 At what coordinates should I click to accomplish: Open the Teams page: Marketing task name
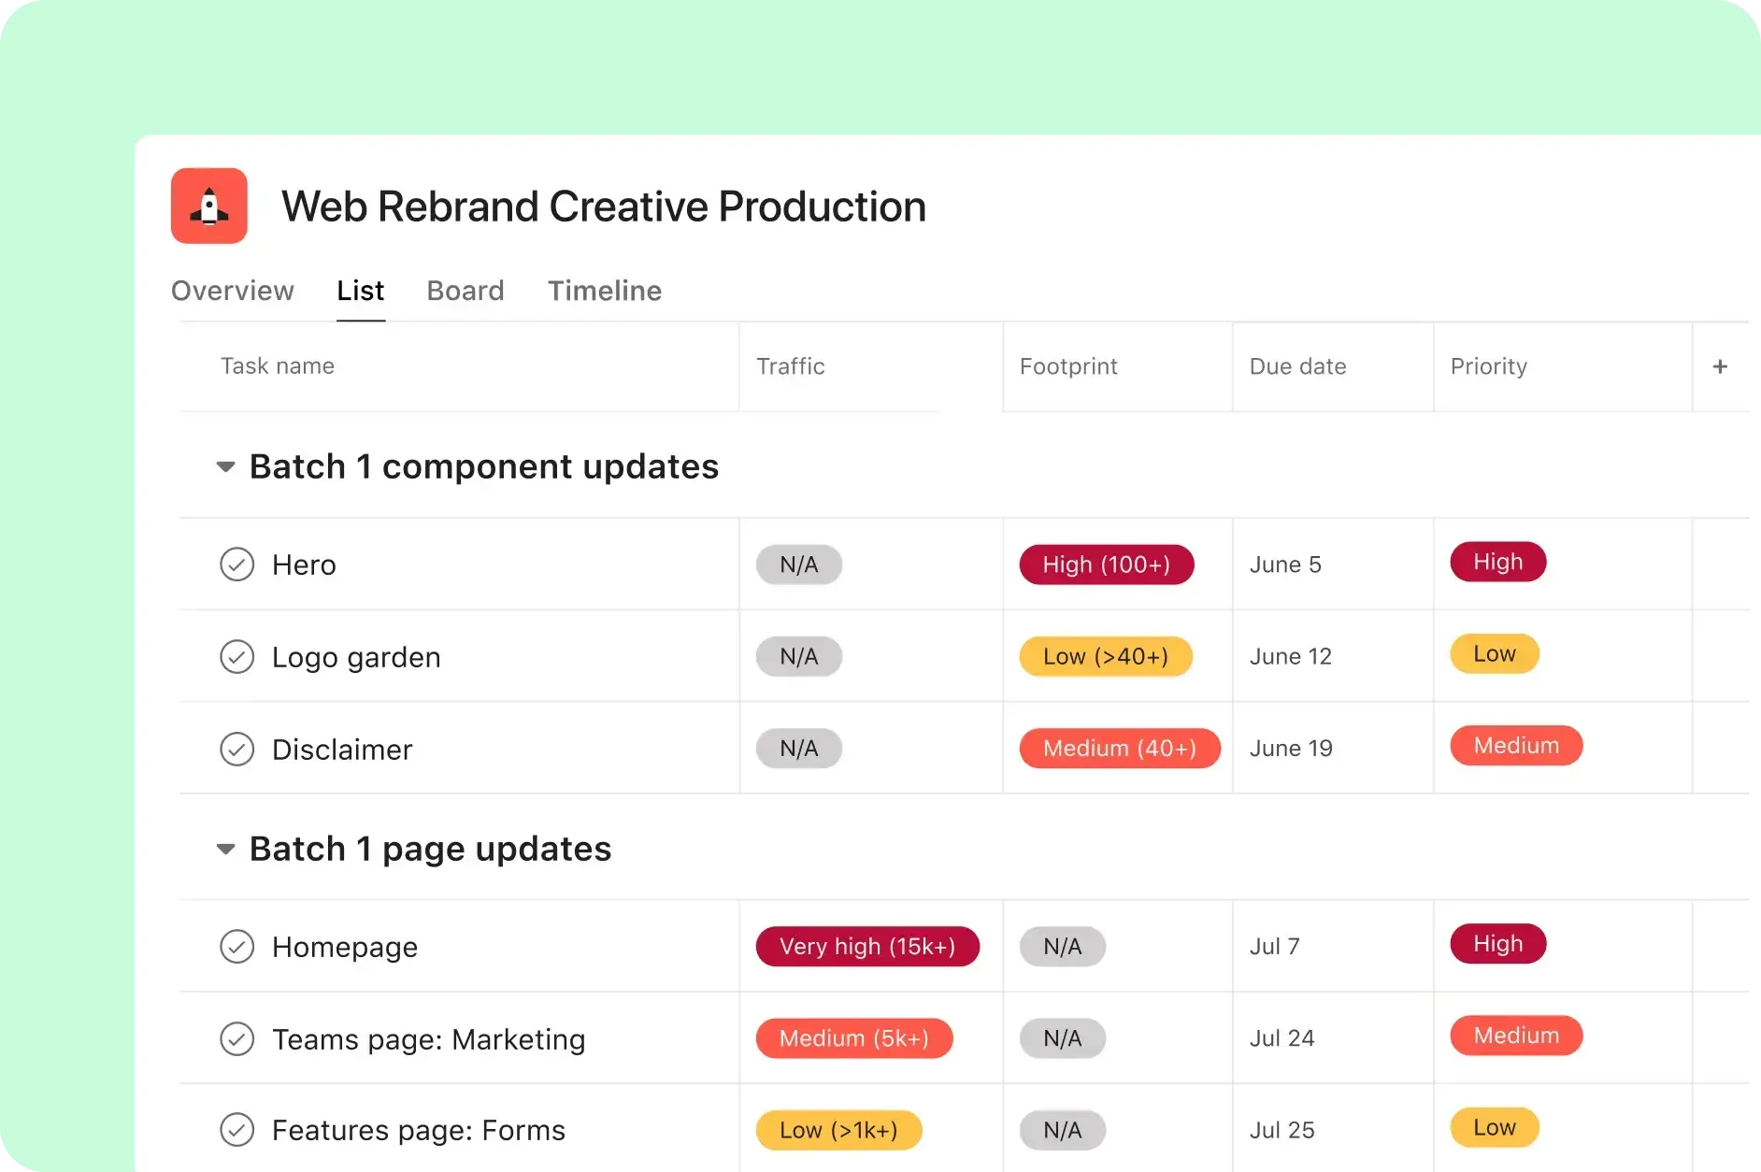pos(429,1039)
